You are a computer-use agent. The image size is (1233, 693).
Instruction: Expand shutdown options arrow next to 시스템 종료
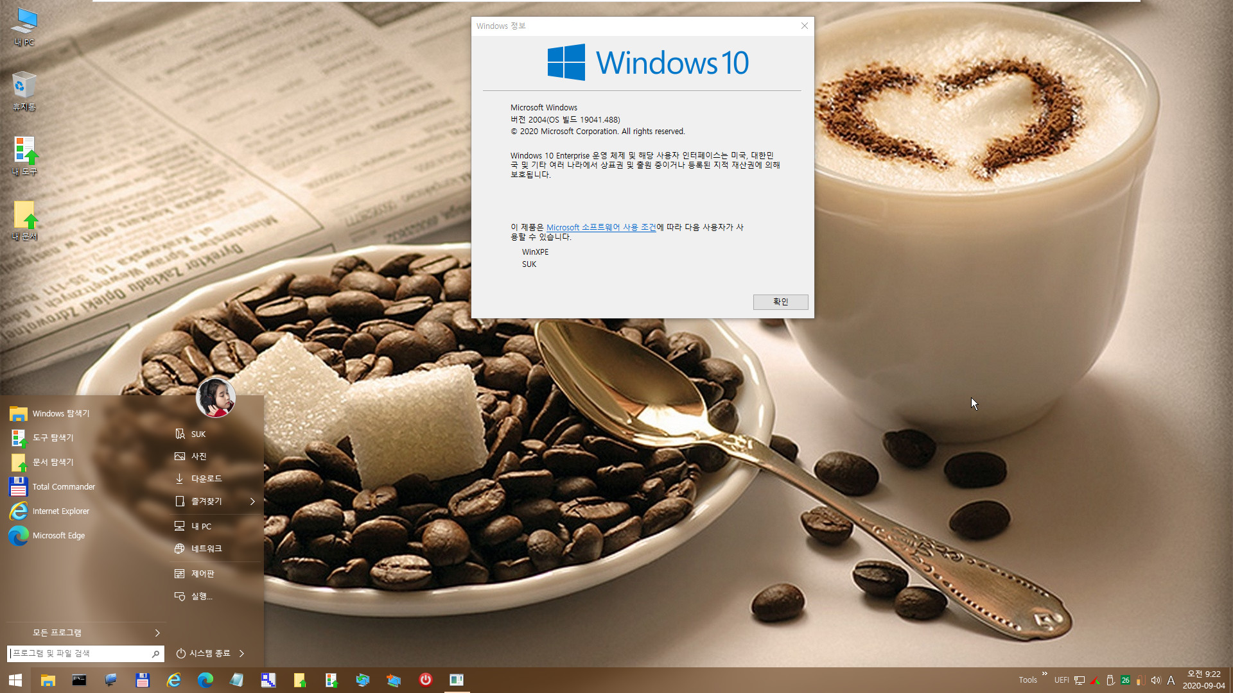pos(242,653)
